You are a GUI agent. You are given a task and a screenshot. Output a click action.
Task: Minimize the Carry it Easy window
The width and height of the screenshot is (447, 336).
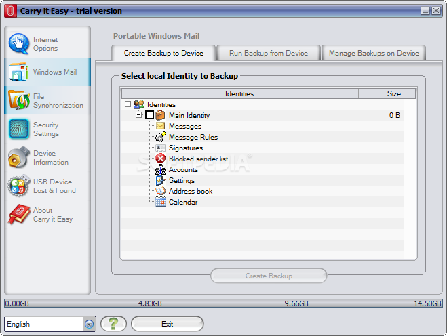tap(425, 11)
